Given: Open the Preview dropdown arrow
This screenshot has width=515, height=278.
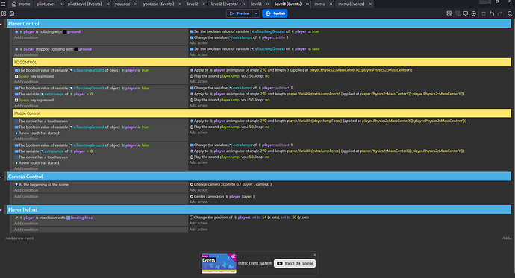Looking at the screenshot, I should [x=256, y=13].
